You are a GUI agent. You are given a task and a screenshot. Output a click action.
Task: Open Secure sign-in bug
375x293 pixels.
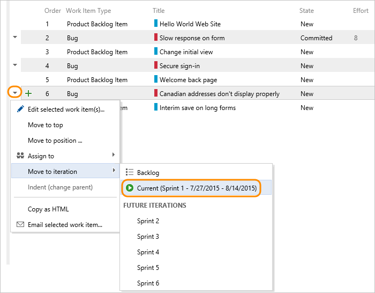coord(179,66)
